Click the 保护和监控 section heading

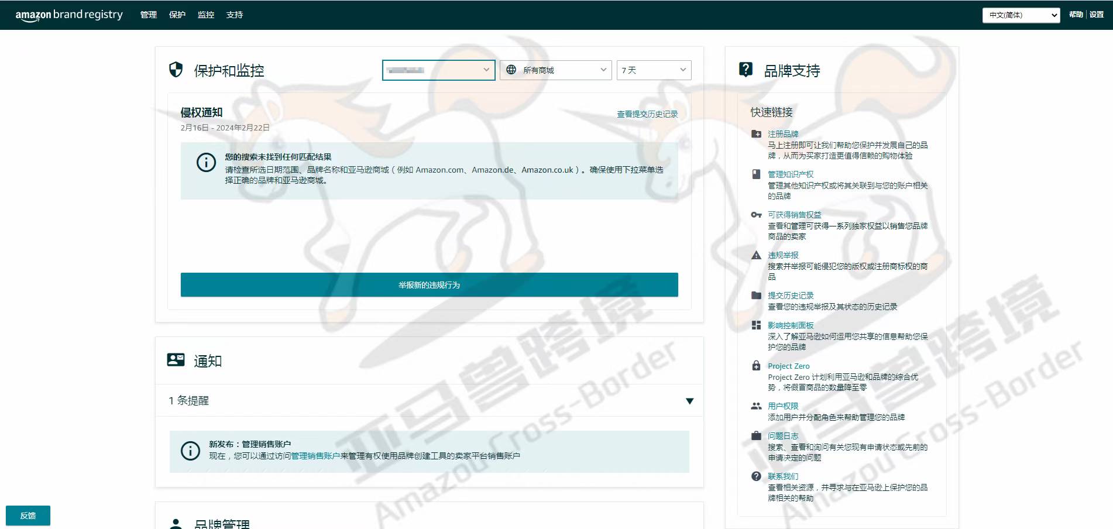(x=229, y=71)
